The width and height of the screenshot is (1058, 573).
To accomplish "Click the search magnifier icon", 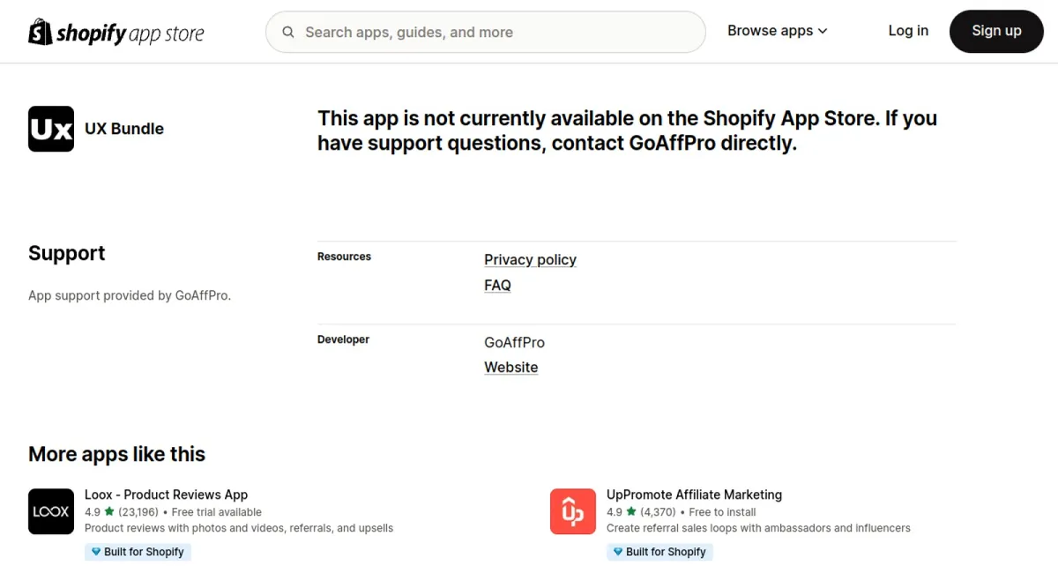I will (x=288, y=33).
